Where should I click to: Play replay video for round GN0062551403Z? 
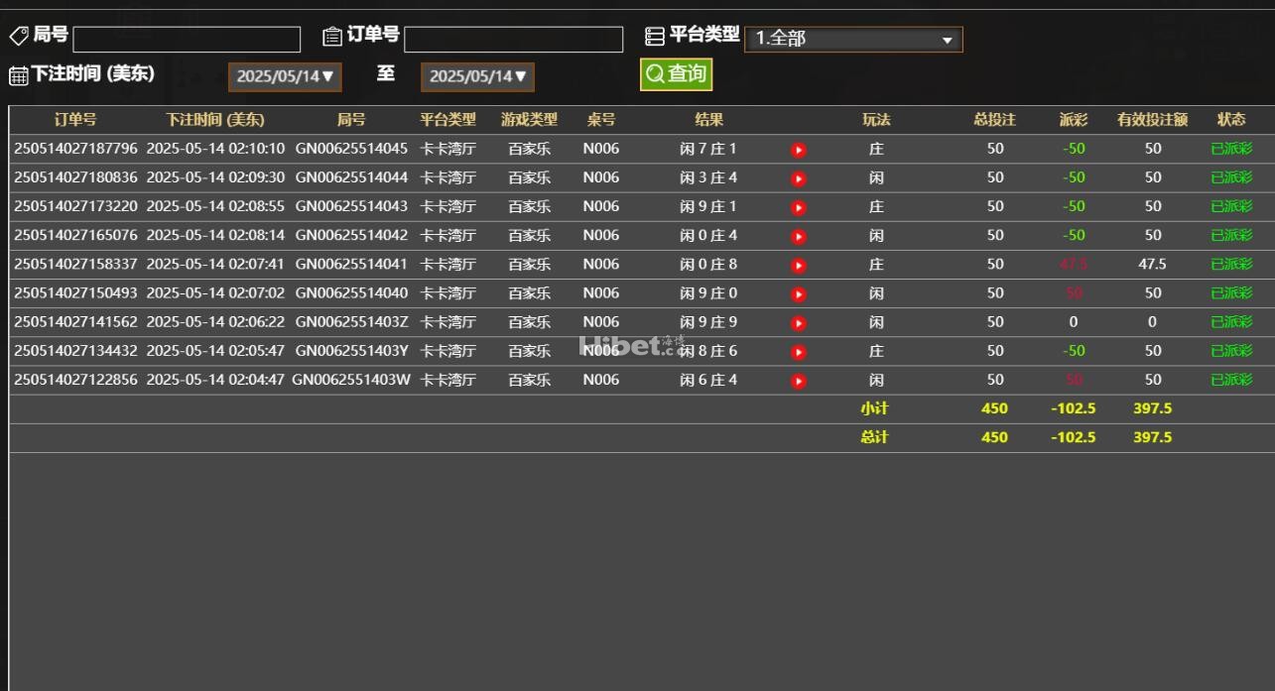click(x=799, y=323)
